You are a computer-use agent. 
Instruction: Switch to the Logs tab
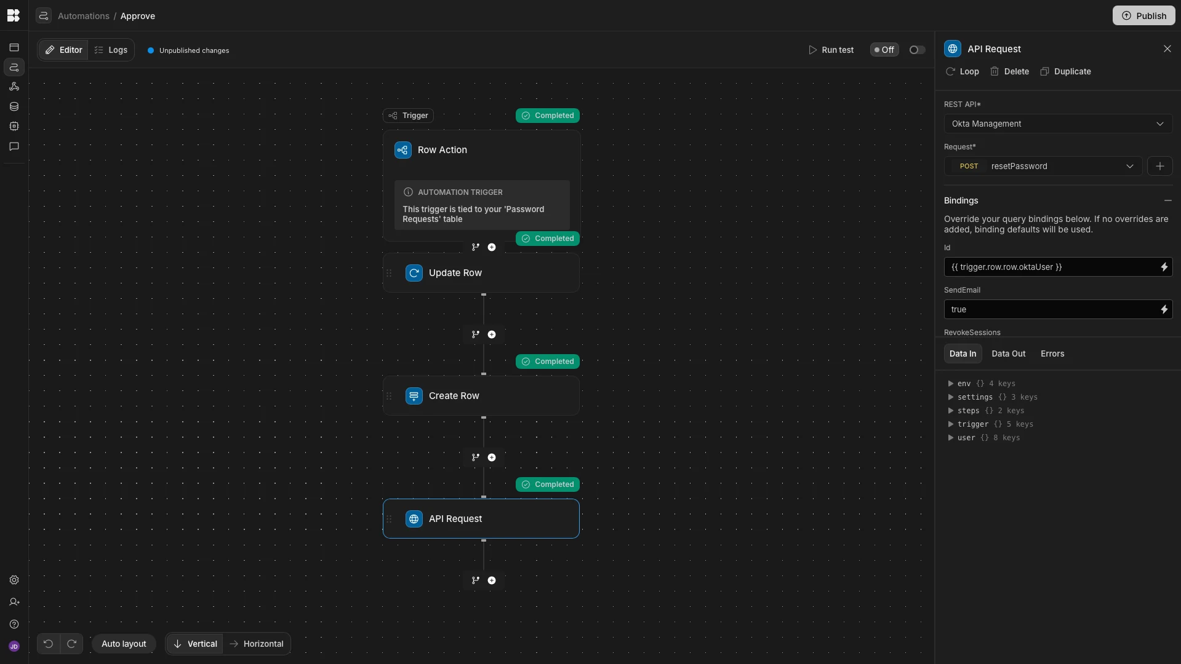[x=111, y=50]
